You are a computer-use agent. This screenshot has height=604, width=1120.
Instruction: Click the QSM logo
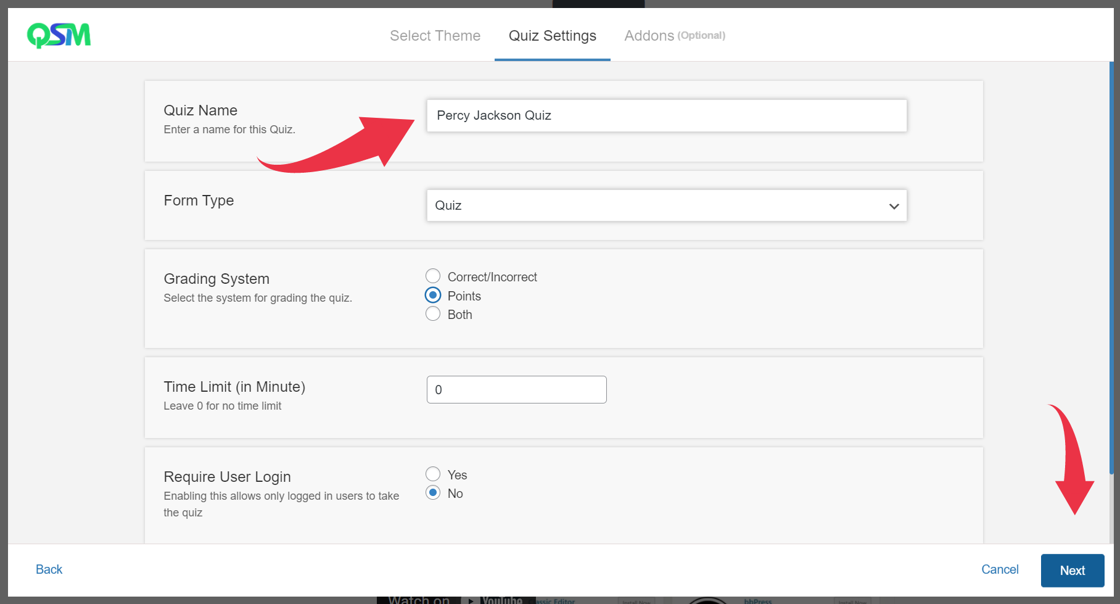click(59, 35)
